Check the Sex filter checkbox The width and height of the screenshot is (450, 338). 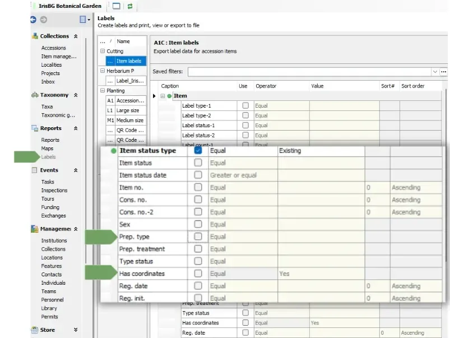[198, 224]
